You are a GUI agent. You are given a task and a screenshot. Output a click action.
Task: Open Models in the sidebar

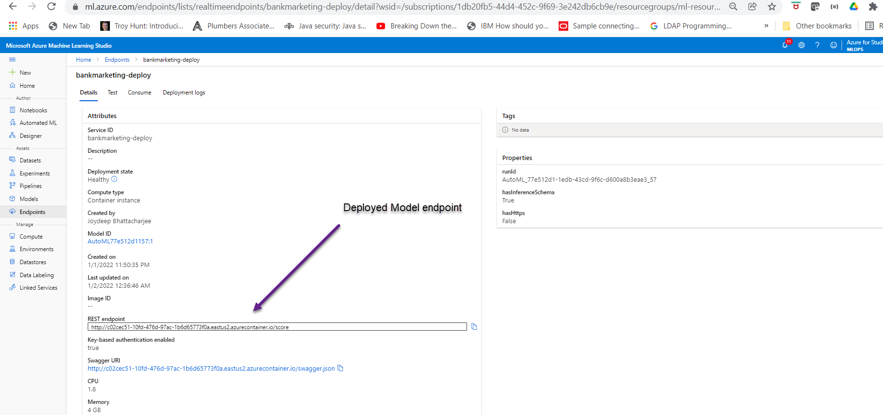28,199
